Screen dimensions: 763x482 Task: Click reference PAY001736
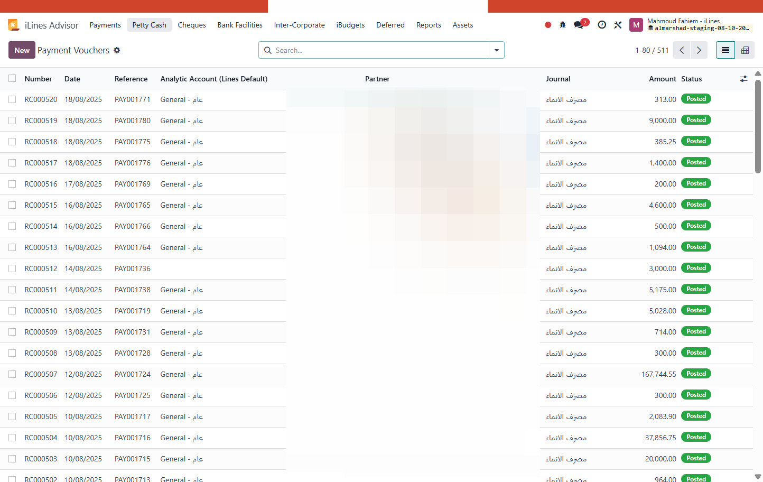point(133,268)
